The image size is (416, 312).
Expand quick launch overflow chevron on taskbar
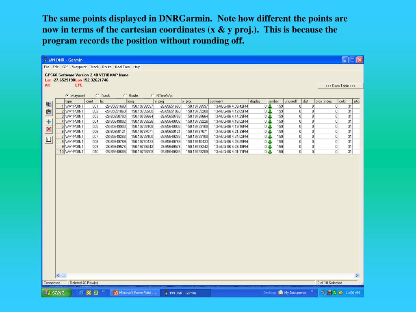(104, 291)
